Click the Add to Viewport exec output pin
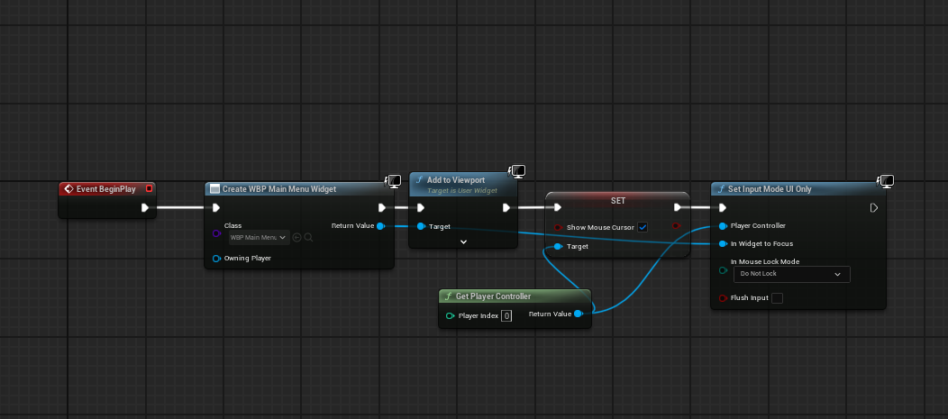Viewport: 948px width, 419px height. click(x=506, y=208)
